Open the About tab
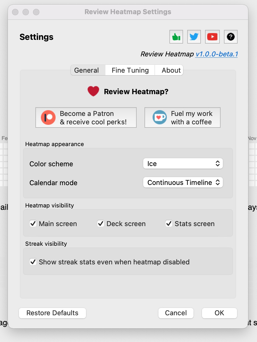This screenshot has width=257, height=342. [171, 70]
